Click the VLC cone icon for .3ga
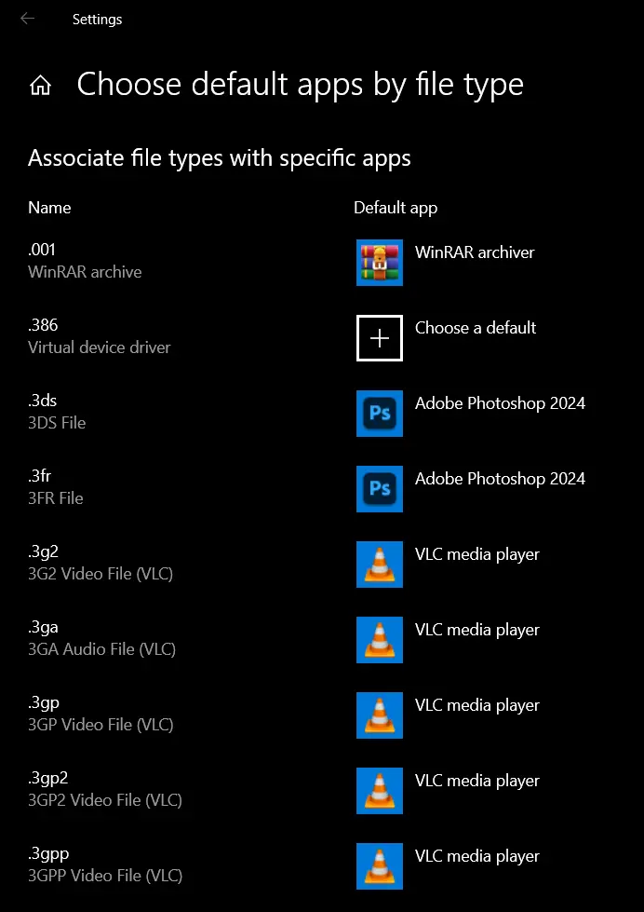644x912 pixels. tap(380, 640)
